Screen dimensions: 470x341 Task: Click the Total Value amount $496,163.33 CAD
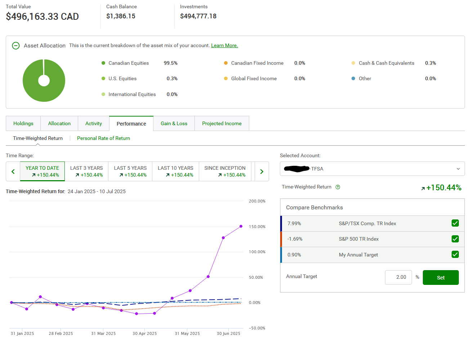point(42,17)
